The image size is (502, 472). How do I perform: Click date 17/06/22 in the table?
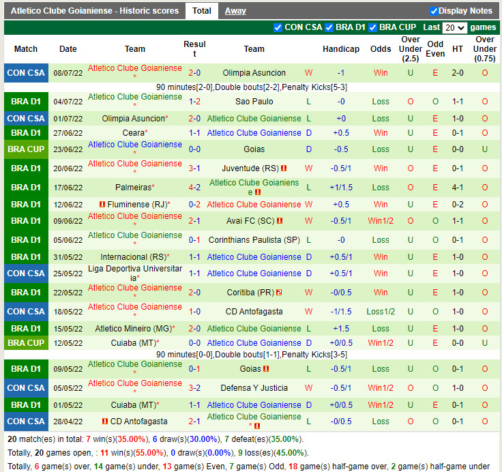point(68,188)
